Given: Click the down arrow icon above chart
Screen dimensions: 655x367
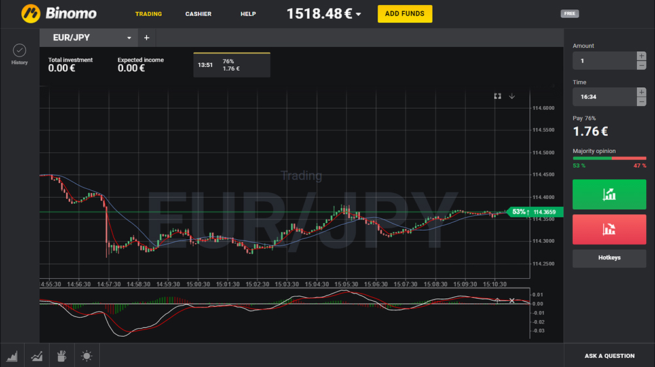Looking at the screenshot, I should (x=512, y=96).
